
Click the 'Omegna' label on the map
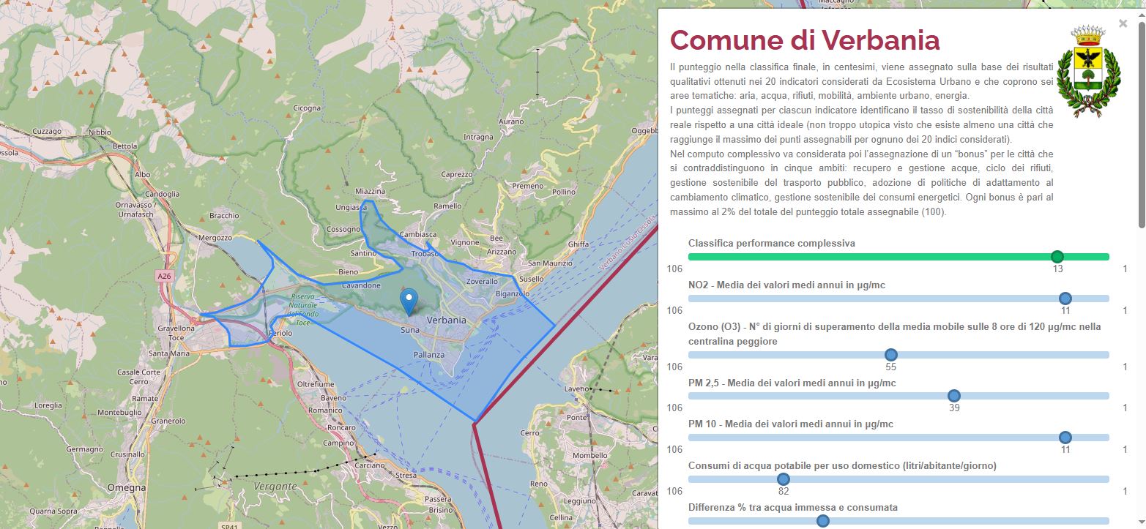click(125, 488)
